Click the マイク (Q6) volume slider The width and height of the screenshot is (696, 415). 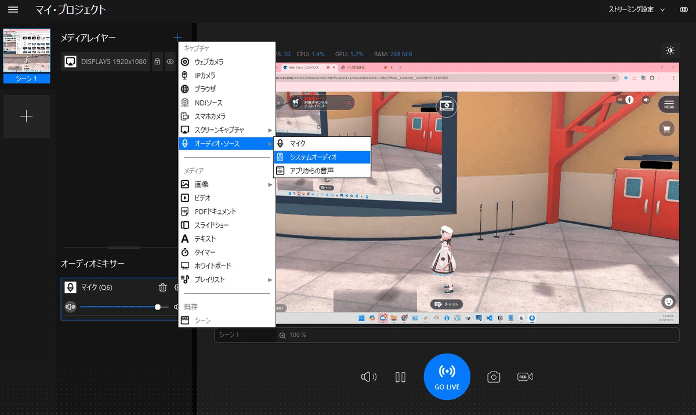pyautogui.click(x=124, y=307)
